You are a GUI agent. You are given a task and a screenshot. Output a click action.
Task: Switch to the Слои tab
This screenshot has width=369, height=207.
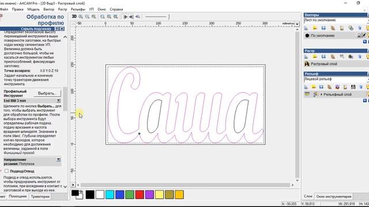(x=308, y=196)
